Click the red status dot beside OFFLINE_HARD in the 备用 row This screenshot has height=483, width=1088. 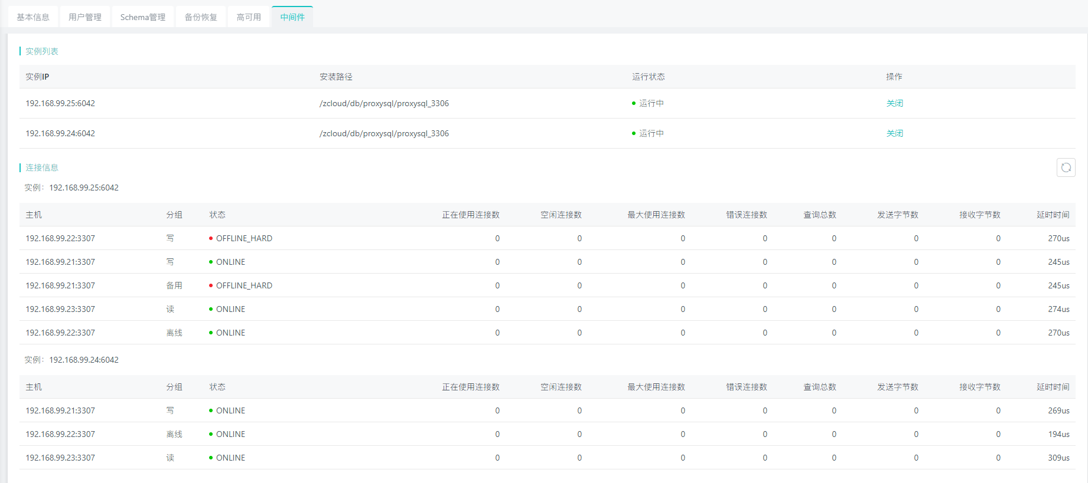click(x=211, y=285)
